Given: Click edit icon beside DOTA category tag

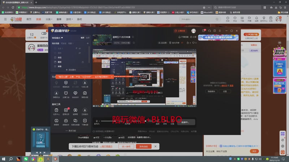Looking at the screenshot, I should (134, 43).
